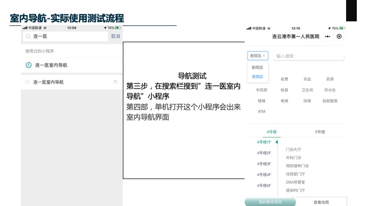This screenshot has height=206, width=367.
Task: Select floor 4号楼3F
Action: click(264, 164)
